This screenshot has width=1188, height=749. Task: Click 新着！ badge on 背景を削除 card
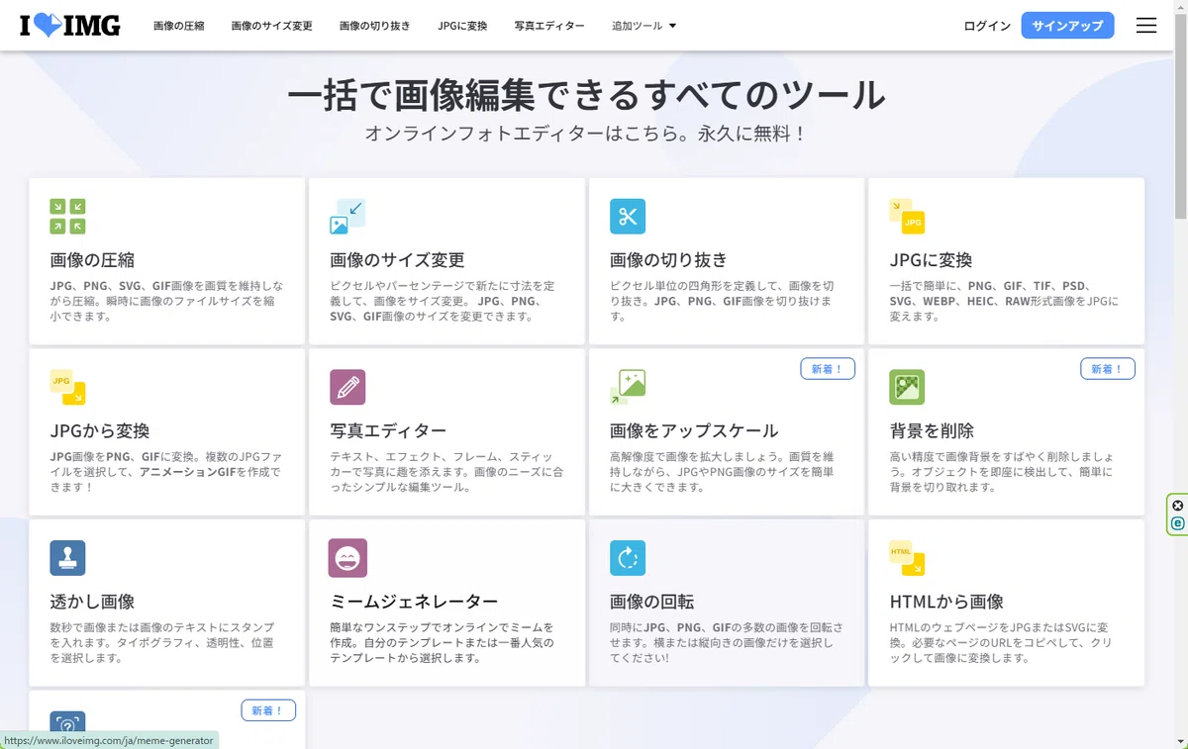[1107, 369]
